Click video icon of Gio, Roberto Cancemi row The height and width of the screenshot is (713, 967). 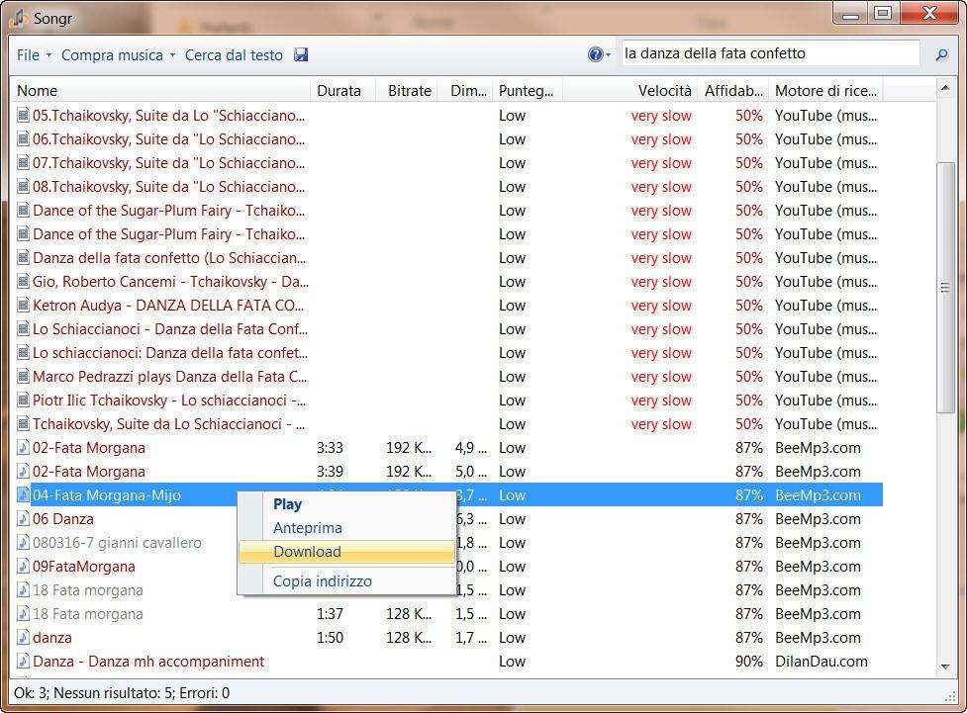[x=23, y=282]
